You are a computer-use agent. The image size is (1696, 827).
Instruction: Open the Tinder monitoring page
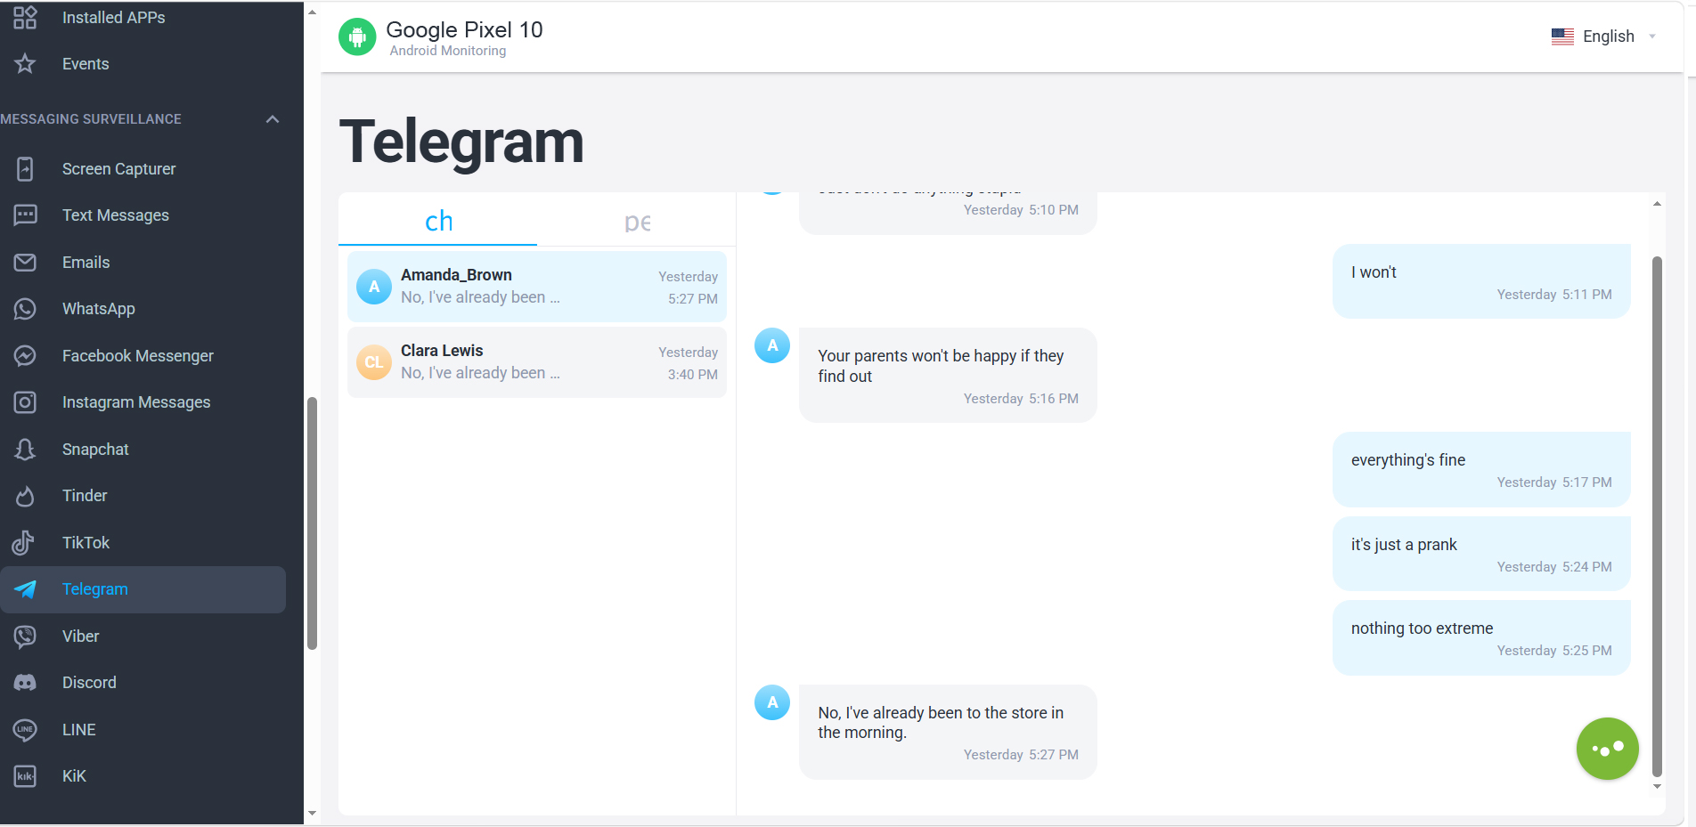pos(143,496)
